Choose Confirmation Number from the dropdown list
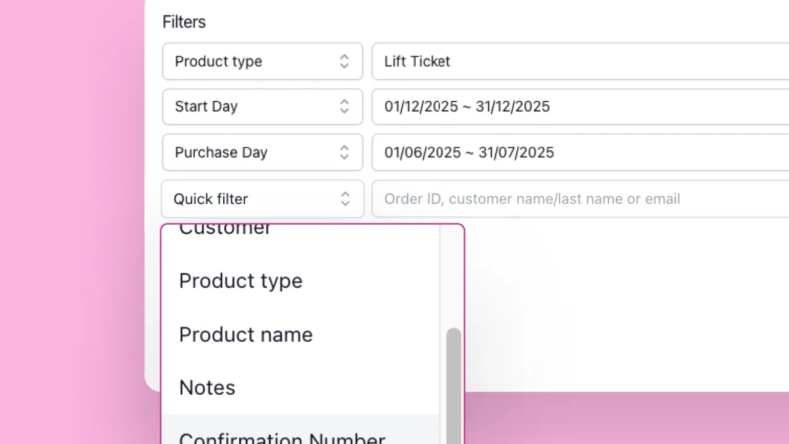The image size is (789, 444). (x=300, y=430)
